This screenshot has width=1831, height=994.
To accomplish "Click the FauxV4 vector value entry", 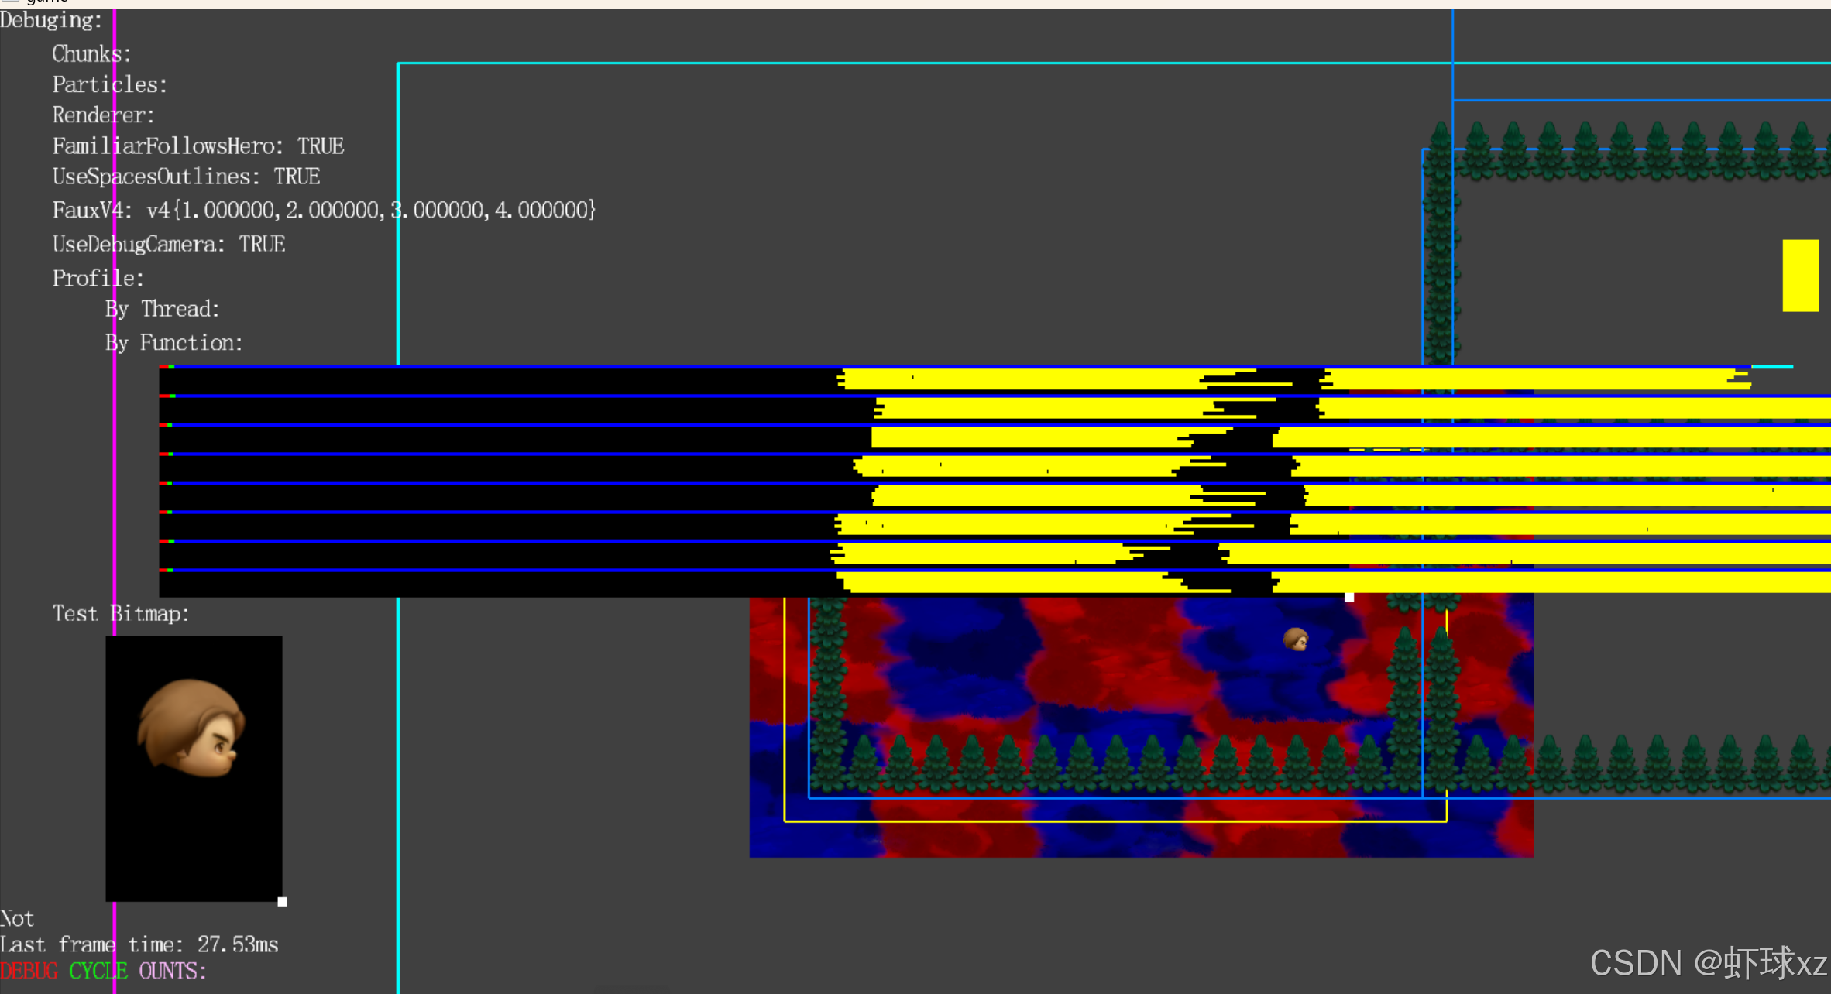I will (324, 211).
